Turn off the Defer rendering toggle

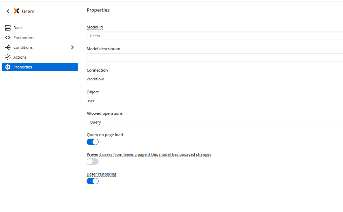[93, 181]
